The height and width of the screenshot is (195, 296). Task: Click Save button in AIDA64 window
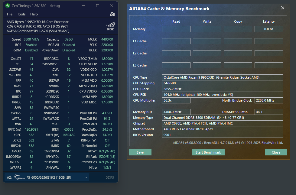click(140, 152)
